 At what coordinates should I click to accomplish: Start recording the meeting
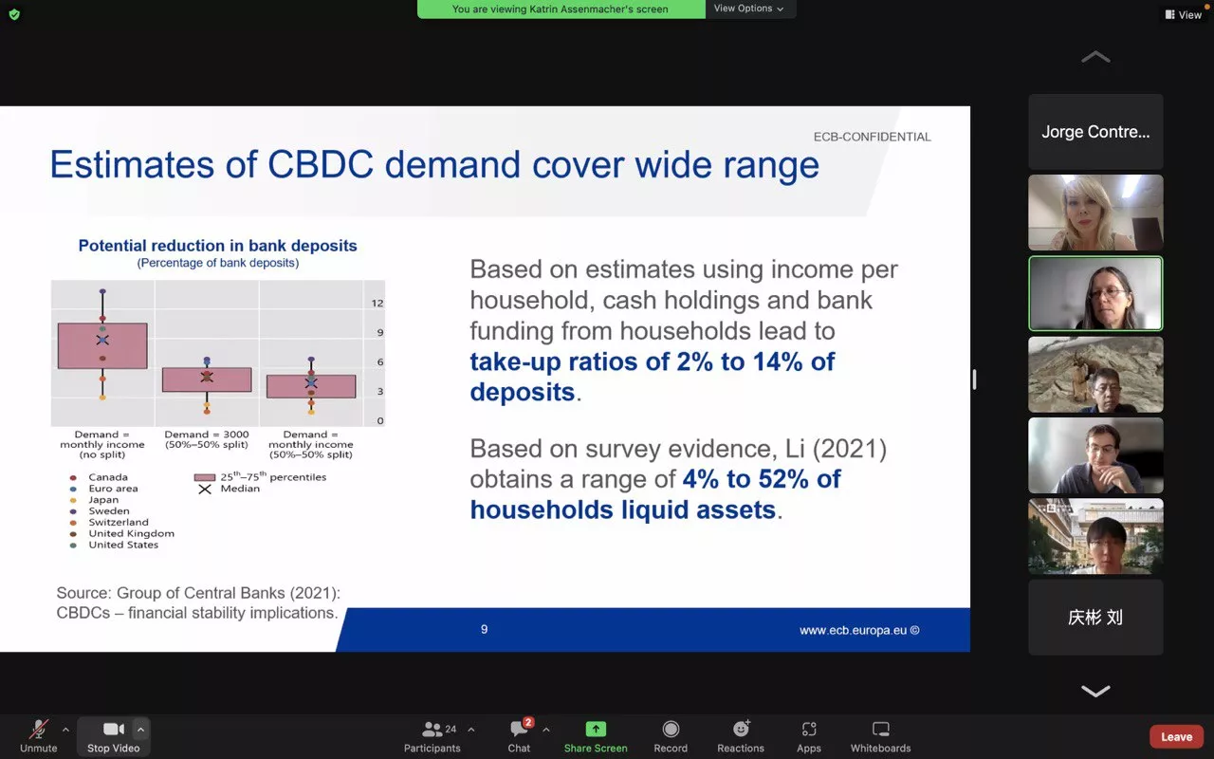coord(671,735)
